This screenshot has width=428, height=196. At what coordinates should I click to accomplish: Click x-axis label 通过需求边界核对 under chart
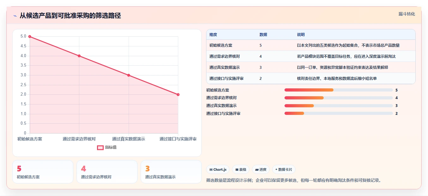pos(79,139)
